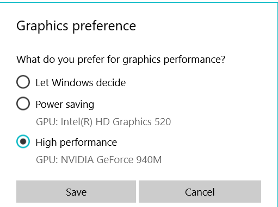This screenshot has height=207, width=278.
Task: Click the "High performance" label text
Action: pos(76,143)
